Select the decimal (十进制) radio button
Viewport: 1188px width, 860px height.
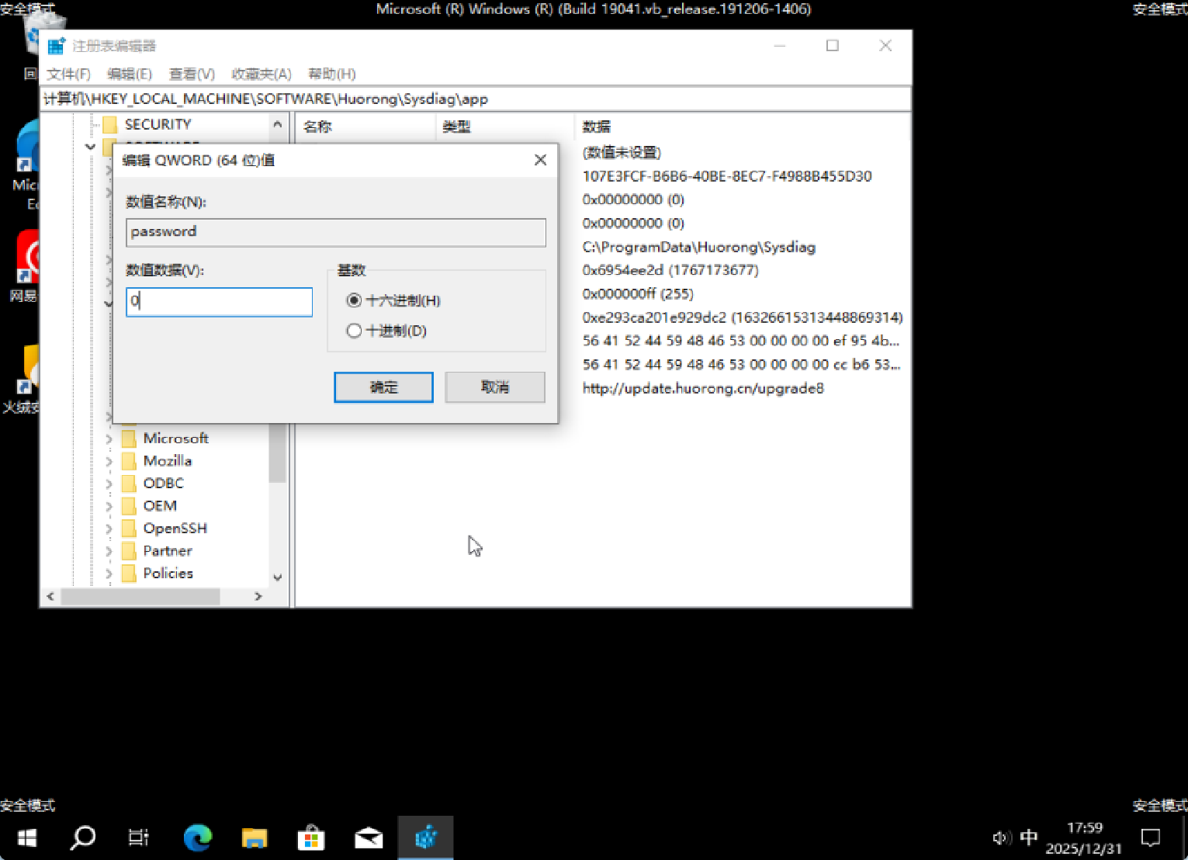pyautogui.click(x=355, y=331)
